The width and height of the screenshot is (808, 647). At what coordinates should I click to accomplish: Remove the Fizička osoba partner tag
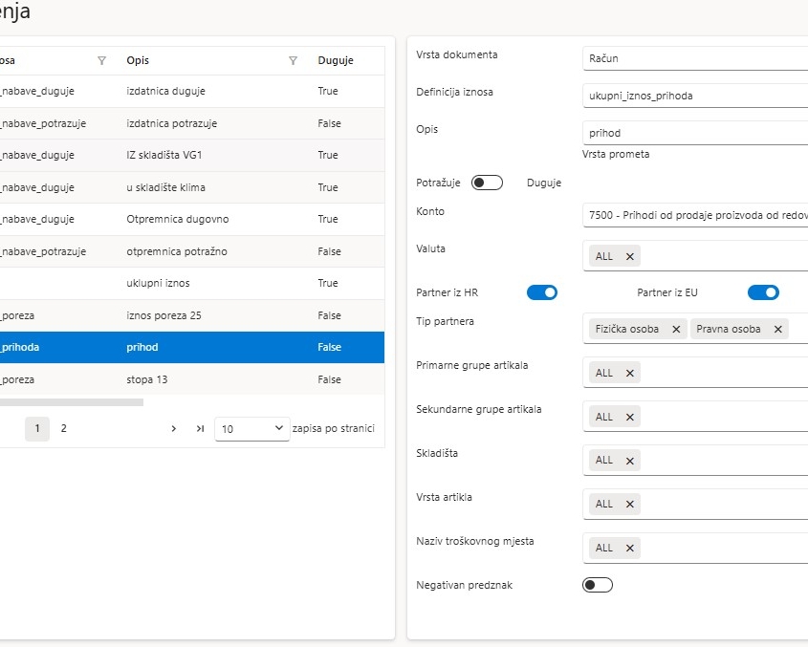(x=676, y=329)
